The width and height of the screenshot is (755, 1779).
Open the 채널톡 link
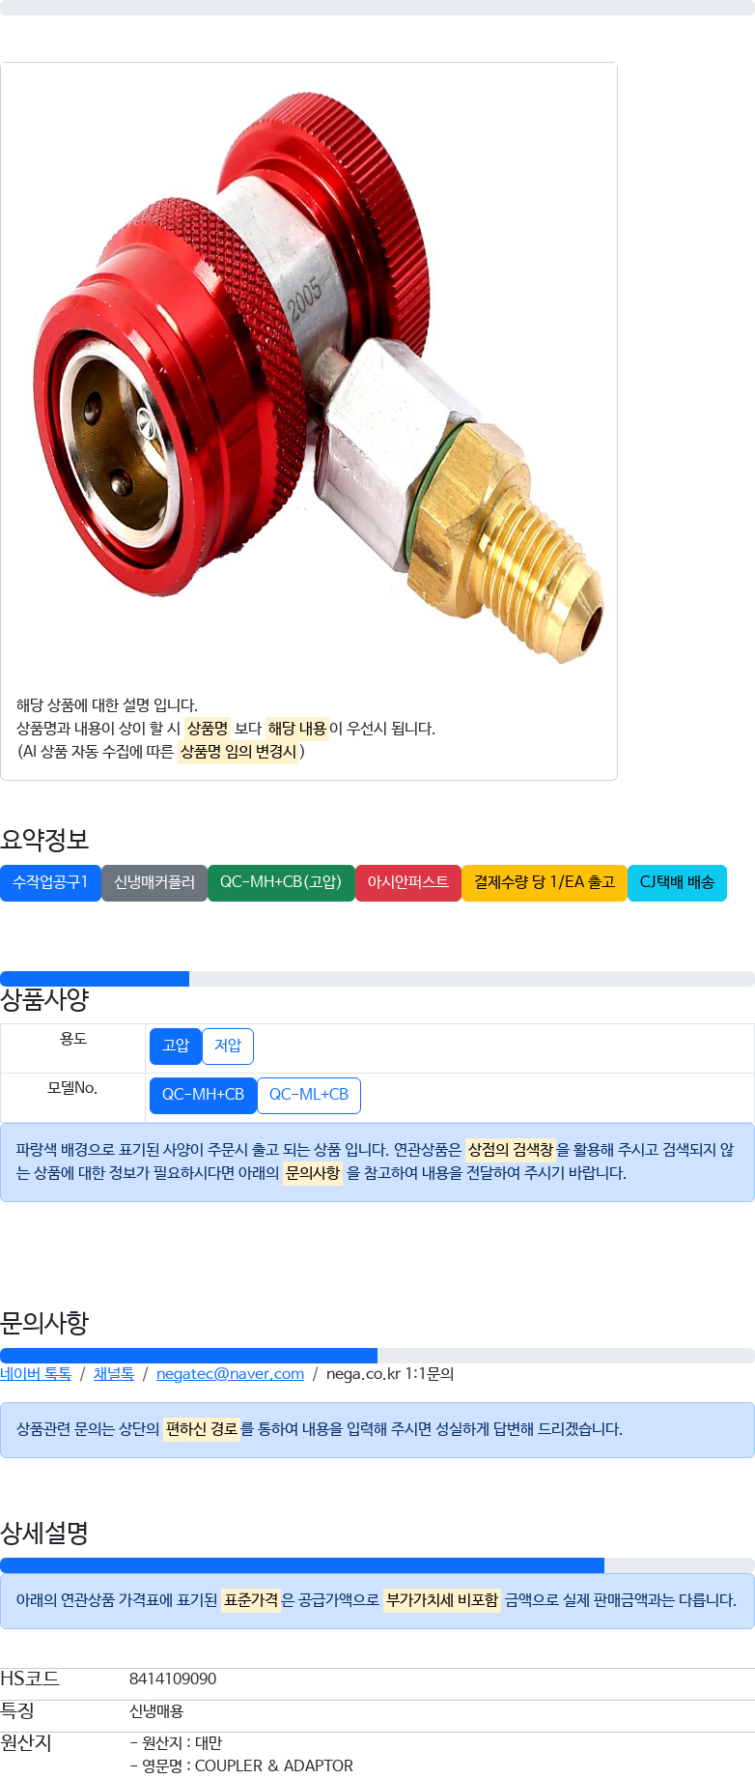click(x=114, y=1373)
